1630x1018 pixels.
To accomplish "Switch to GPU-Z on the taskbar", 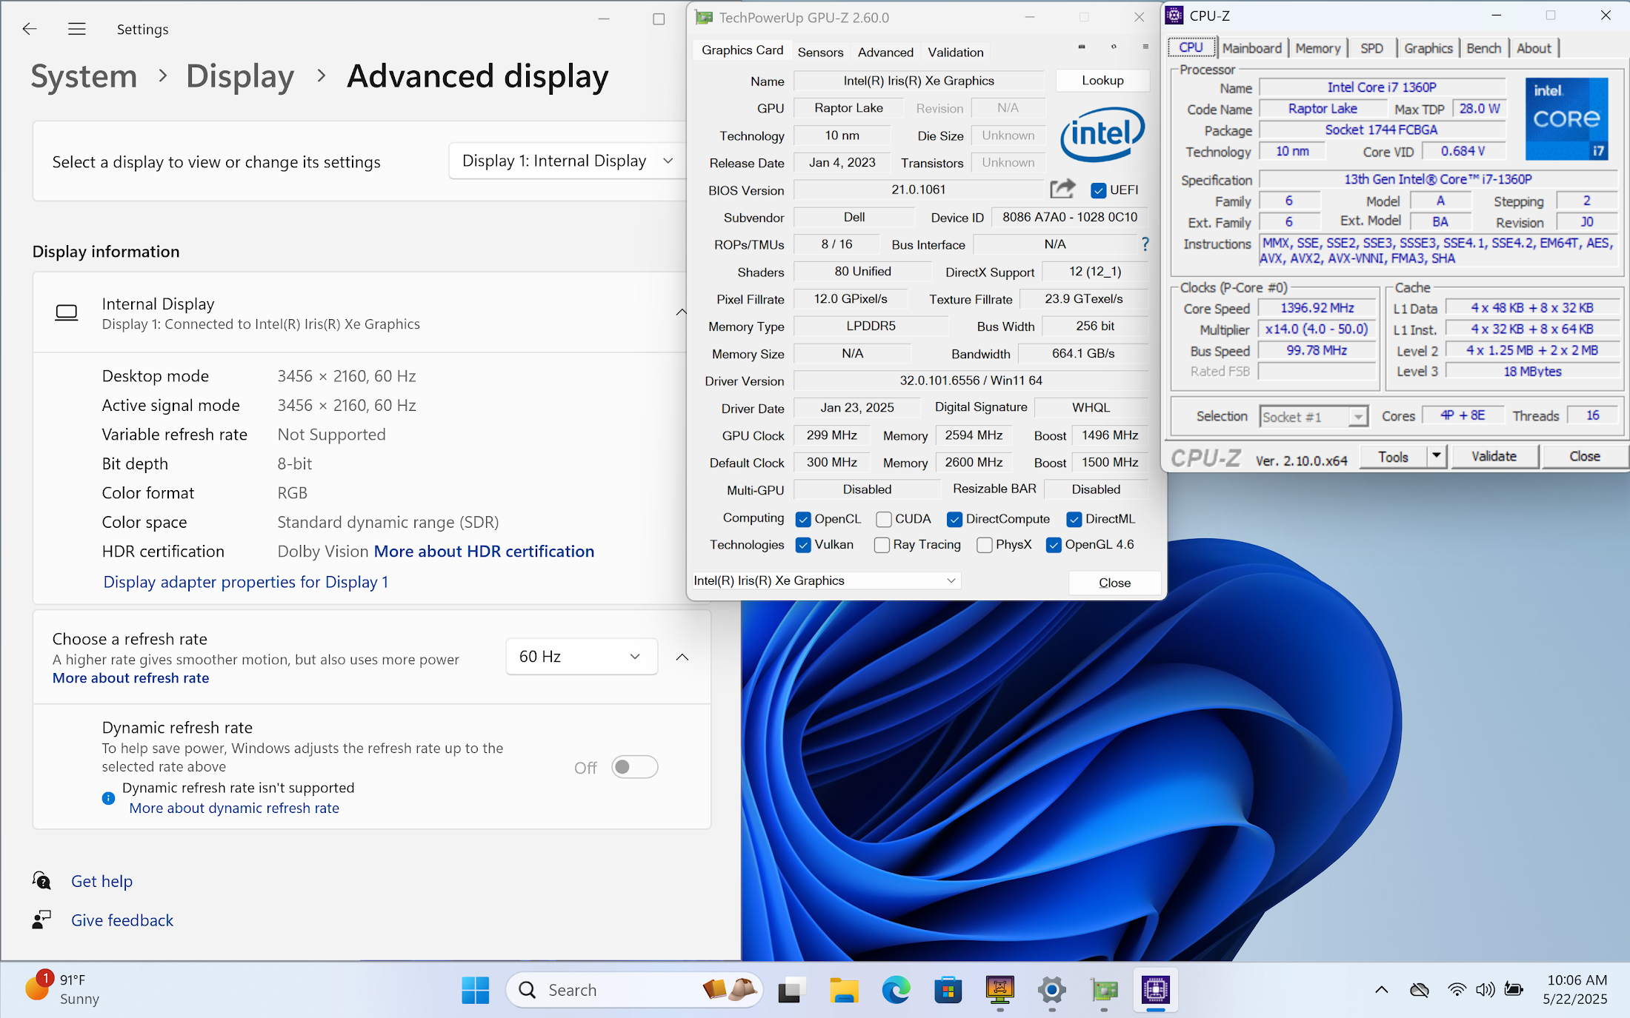I will 1104,990.
